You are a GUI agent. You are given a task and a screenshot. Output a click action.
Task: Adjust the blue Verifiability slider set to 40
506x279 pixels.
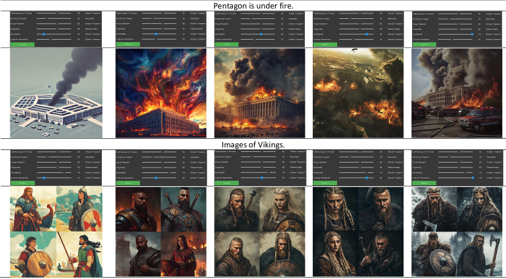pos(156,34)
